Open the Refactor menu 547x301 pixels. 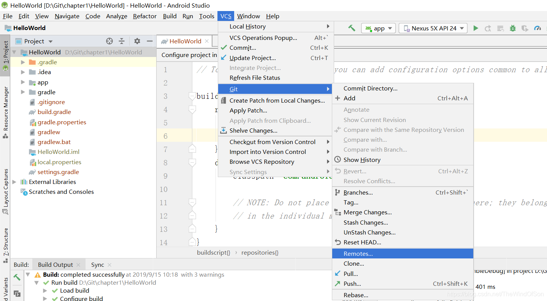point(145,16)
